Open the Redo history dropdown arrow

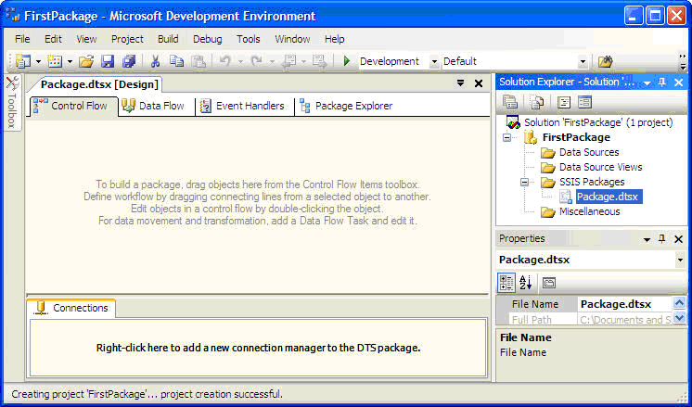pos(272,62)
